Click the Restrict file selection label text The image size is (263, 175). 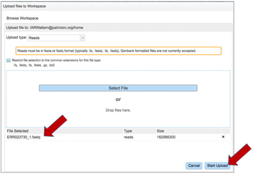tap(57, 60)
